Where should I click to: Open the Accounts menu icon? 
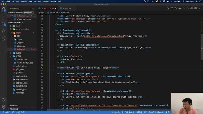click(3, 100)
